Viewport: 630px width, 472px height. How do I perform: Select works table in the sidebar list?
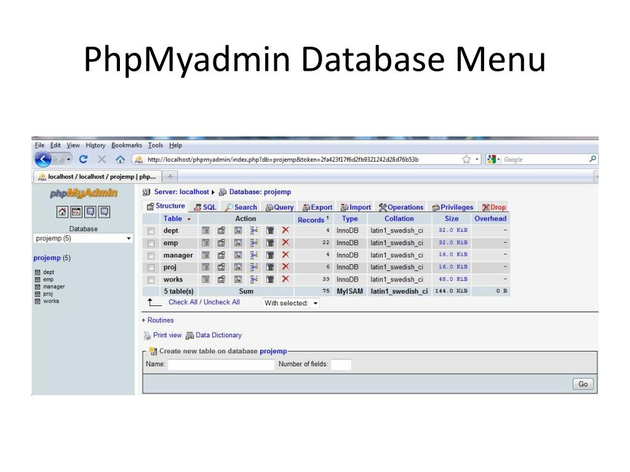[x=51, y=301]
